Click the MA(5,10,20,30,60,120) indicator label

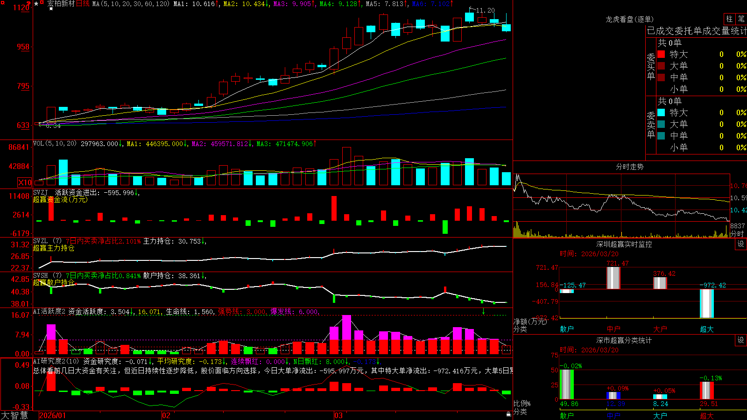pos(131,4)
